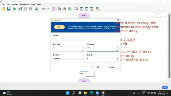Open the run speed icon
Viewport: 171px width, 96px height.
pos(37,9)
